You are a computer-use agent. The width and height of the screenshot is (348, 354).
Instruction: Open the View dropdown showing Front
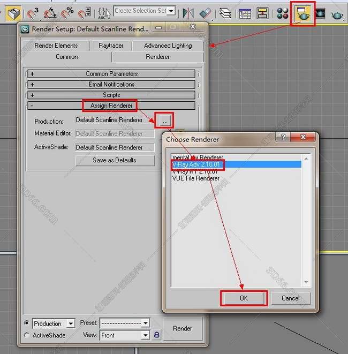125,335
